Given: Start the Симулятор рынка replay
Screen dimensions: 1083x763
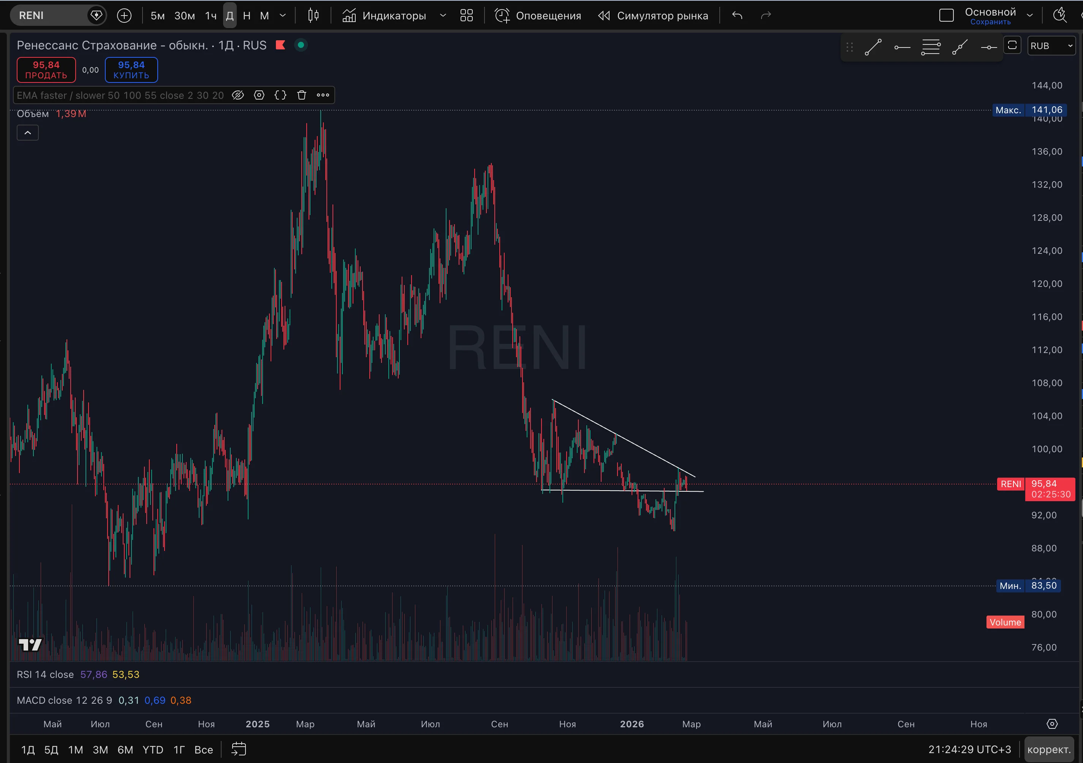Looking at the screenshot, I should [x=653, y=16].
